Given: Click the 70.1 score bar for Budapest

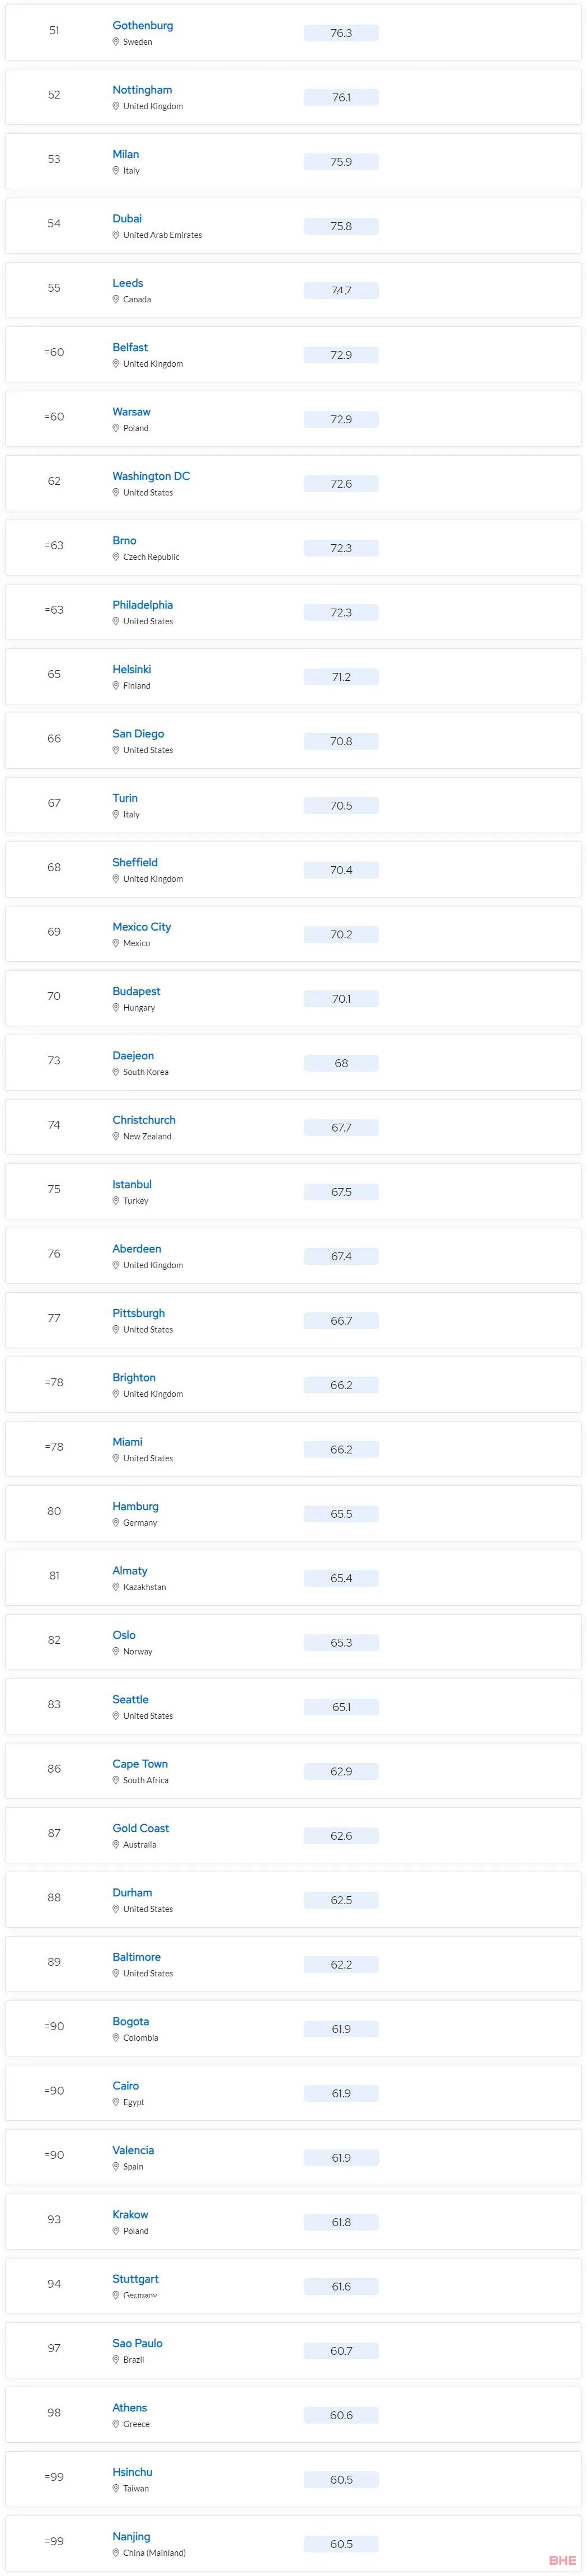Looking at the screenshot, I should point(341,1000).
